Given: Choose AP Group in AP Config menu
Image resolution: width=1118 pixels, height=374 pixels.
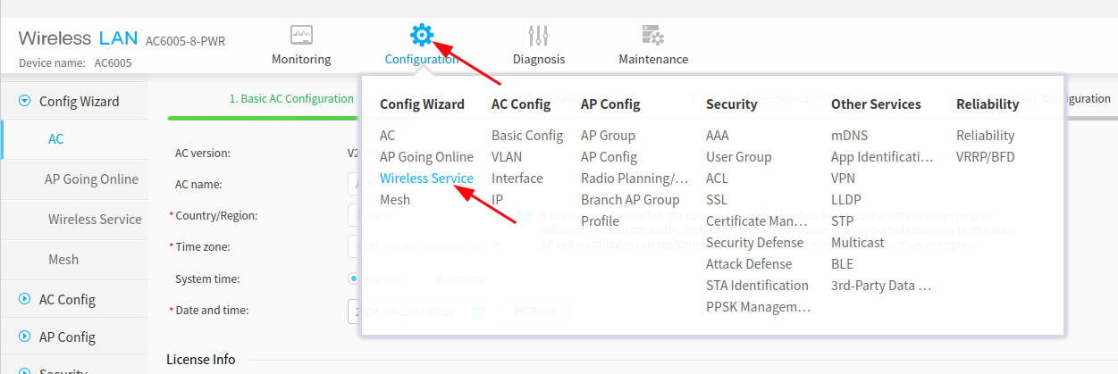Looking at the screenshot, I should point(608,136).
